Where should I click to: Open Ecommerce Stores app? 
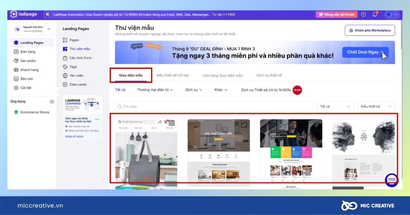click(35, 112)
